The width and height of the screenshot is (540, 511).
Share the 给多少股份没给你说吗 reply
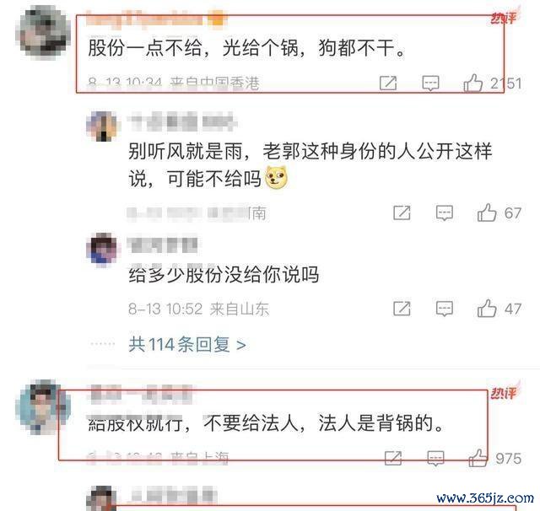click(x=402, y=309)
